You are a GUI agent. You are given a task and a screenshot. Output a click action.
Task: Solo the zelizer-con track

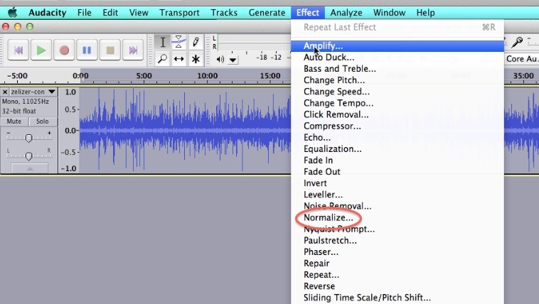tap(43, 121)
